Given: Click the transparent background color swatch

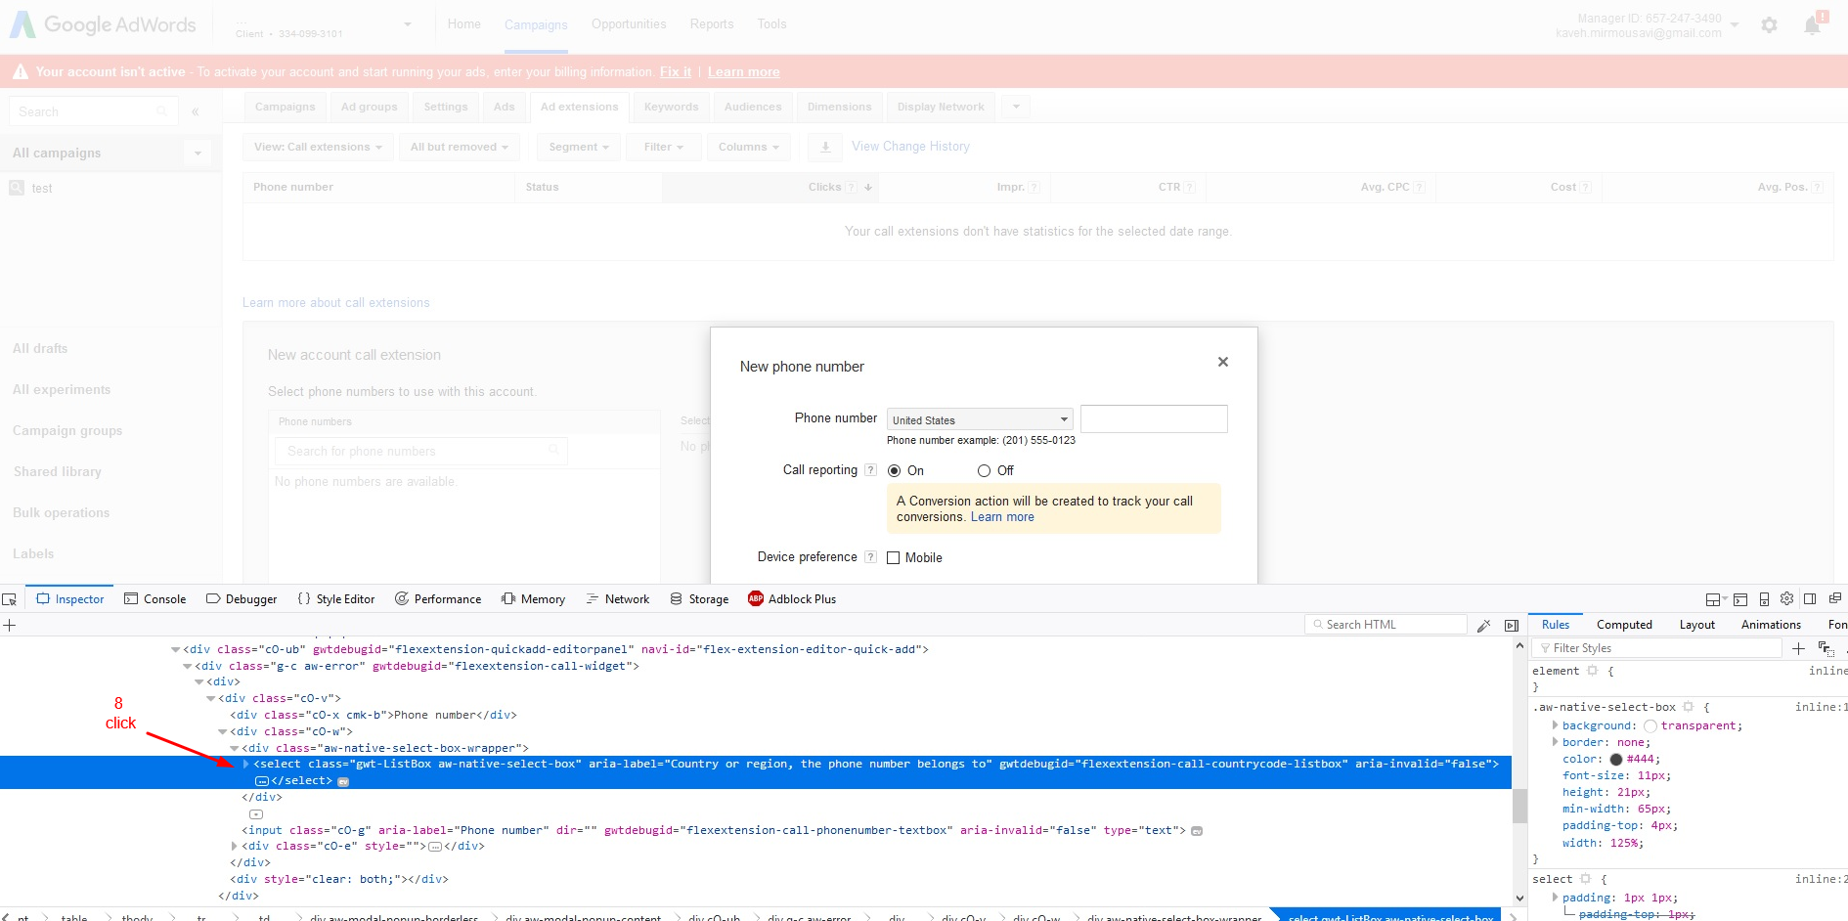Looking at the screenshot, I should point(1650,725).
